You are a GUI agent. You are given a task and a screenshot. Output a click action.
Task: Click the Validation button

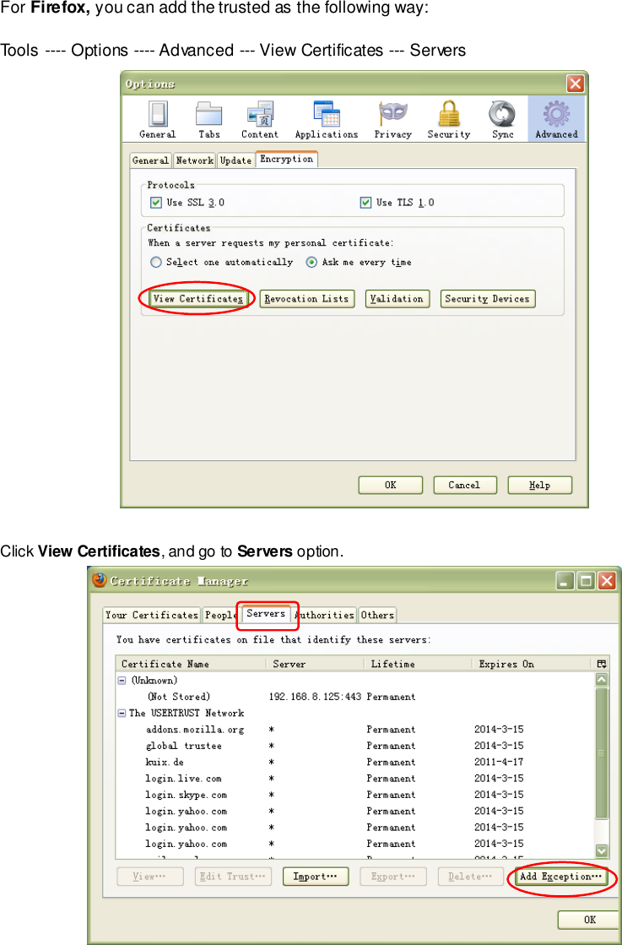398,298
